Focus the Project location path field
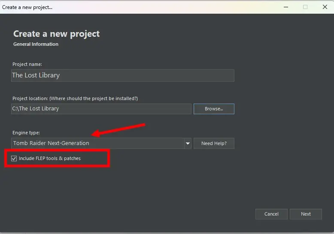Viewport: 334px width, 234px height. click(101, 109)
